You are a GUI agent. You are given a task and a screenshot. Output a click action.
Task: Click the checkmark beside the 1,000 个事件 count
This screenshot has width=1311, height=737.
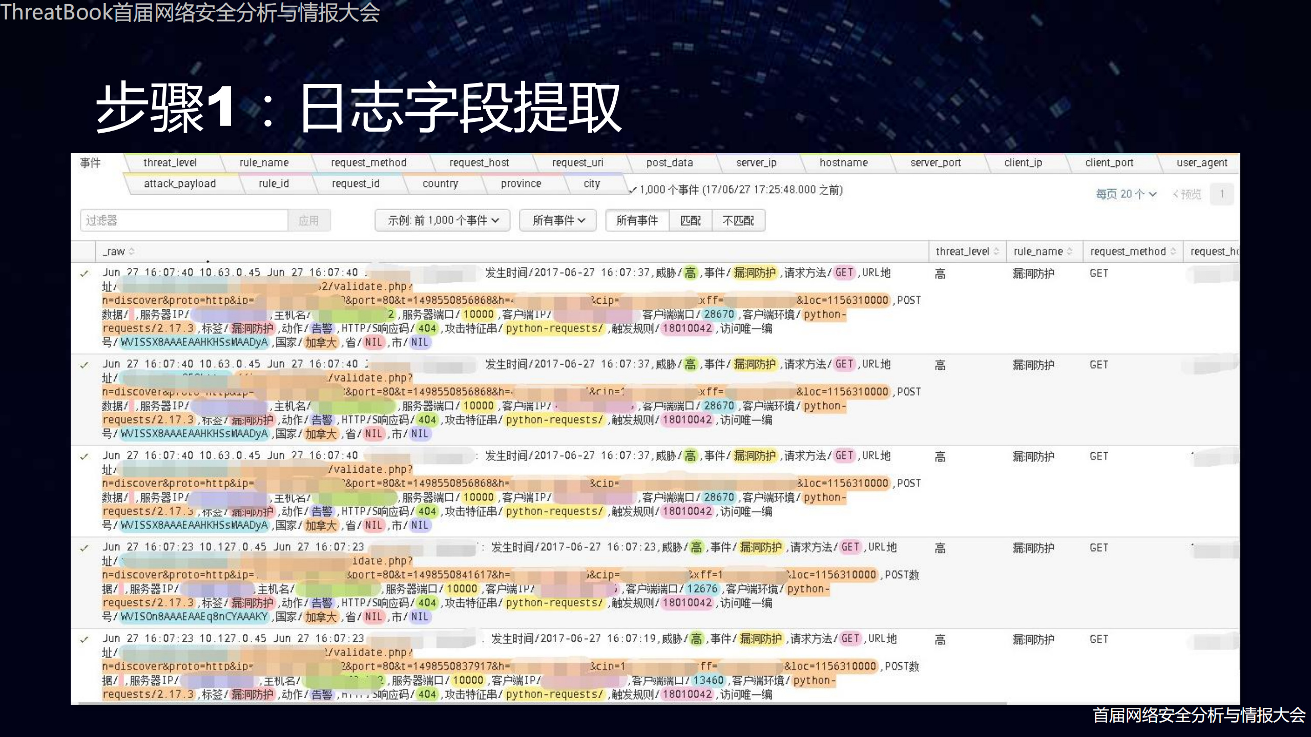click(x=633, y=189)
